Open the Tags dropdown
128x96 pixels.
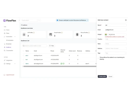pyautogui.click(x=116, y=53)
